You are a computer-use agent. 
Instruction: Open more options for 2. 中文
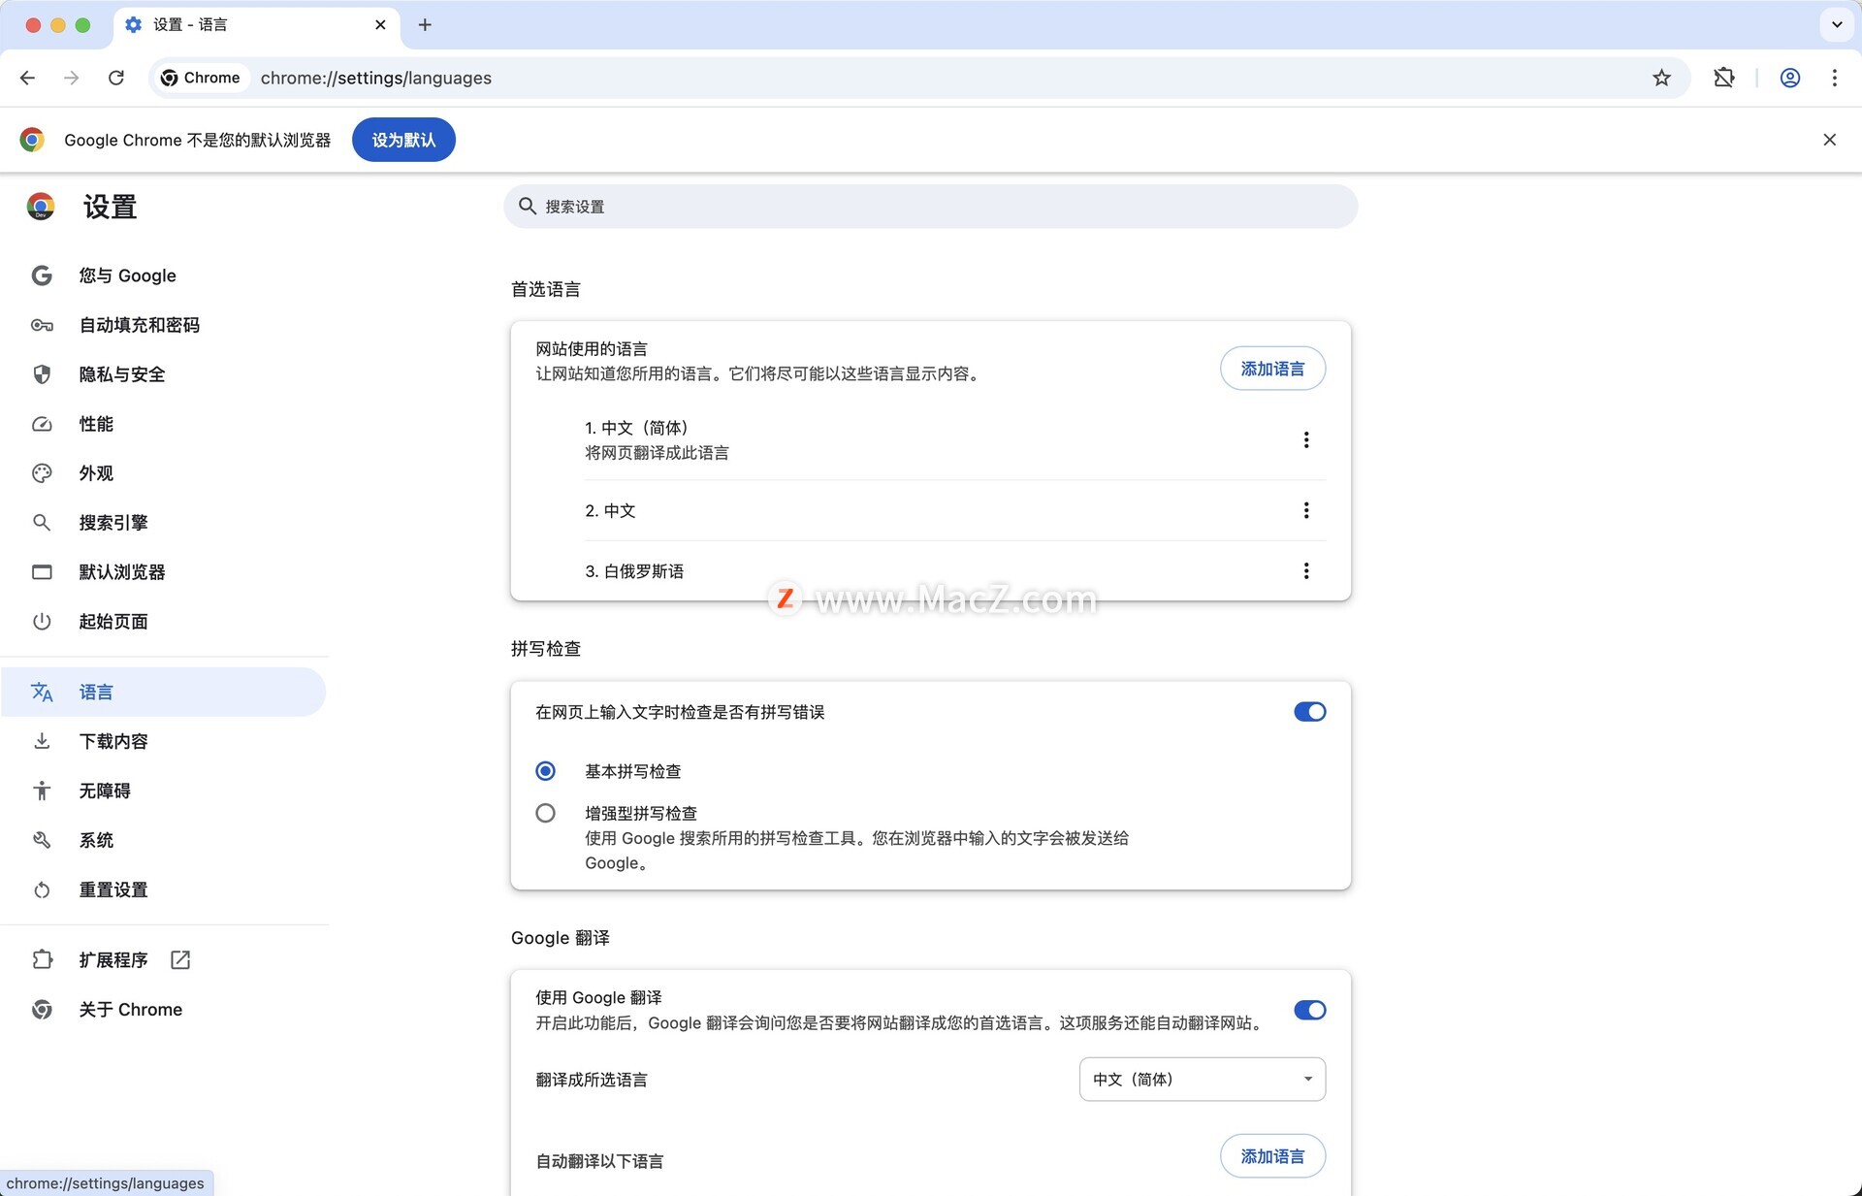[x=1306, y=510]
